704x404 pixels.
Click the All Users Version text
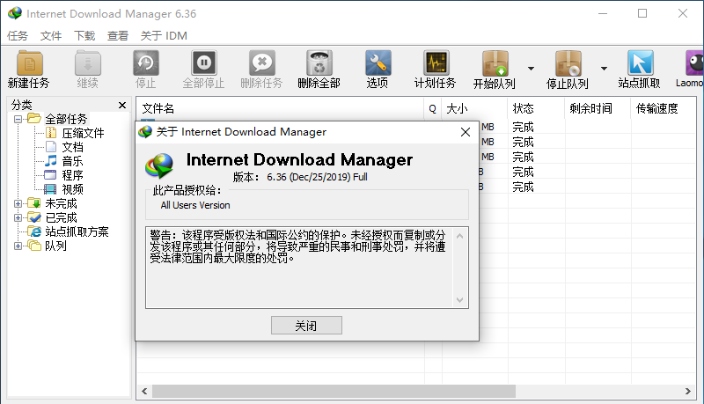(x=195, y=205)
